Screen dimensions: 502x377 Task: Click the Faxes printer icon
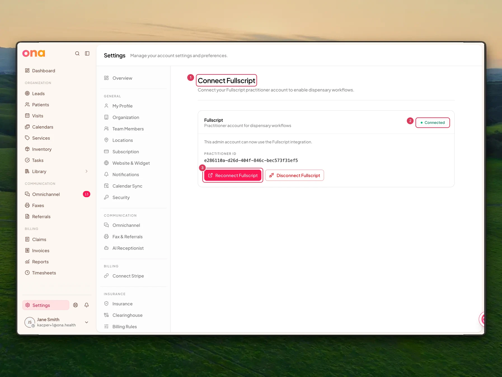click(x=27, y=205)
